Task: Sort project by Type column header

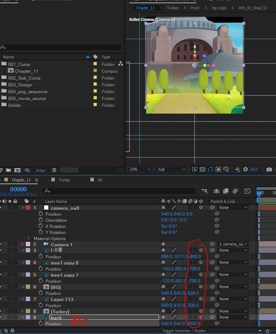Action: pos(106,57)
